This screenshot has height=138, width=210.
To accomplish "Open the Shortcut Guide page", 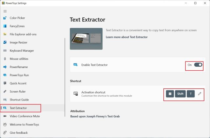I will point(32,100).
